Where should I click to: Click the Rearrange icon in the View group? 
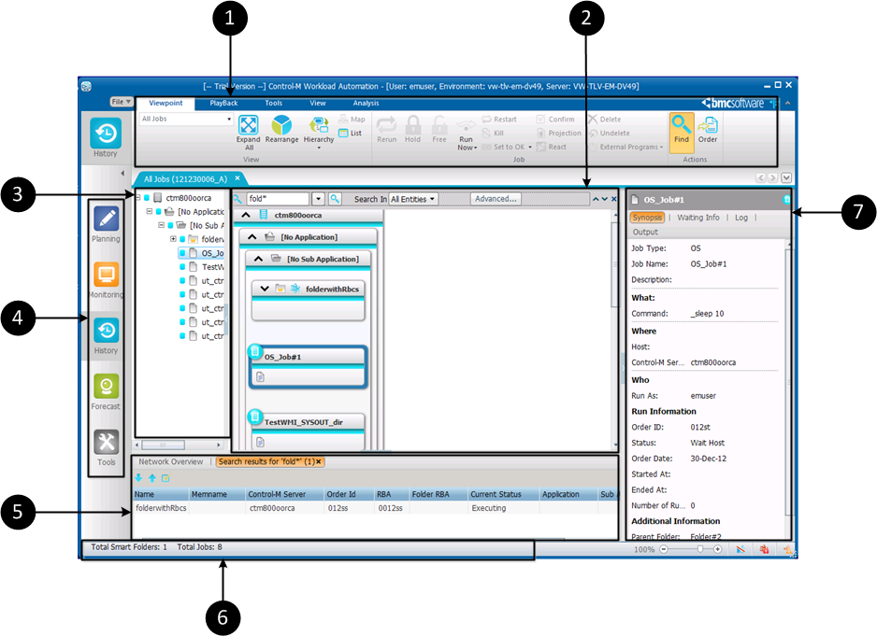pos(281,127)
